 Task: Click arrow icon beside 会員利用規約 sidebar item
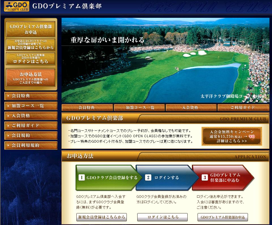[8, 145]
